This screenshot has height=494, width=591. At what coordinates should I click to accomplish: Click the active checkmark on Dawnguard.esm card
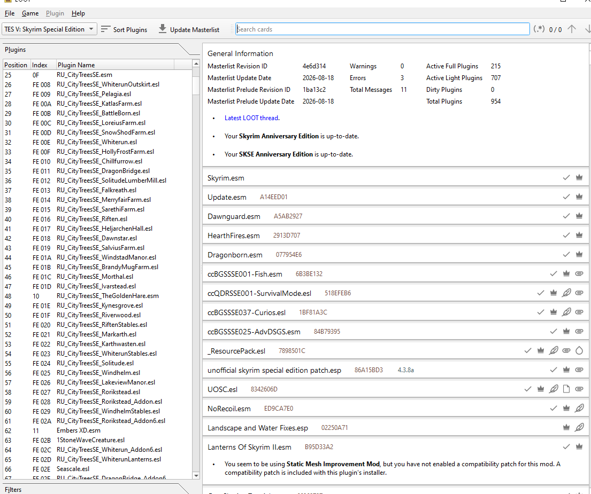pyautogui.click(x=566, y=216)
